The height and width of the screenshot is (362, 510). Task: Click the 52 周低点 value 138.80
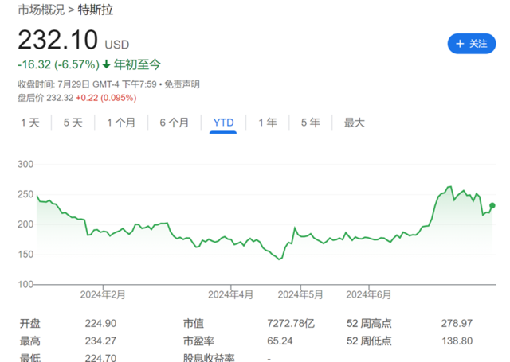click(457, 341)
